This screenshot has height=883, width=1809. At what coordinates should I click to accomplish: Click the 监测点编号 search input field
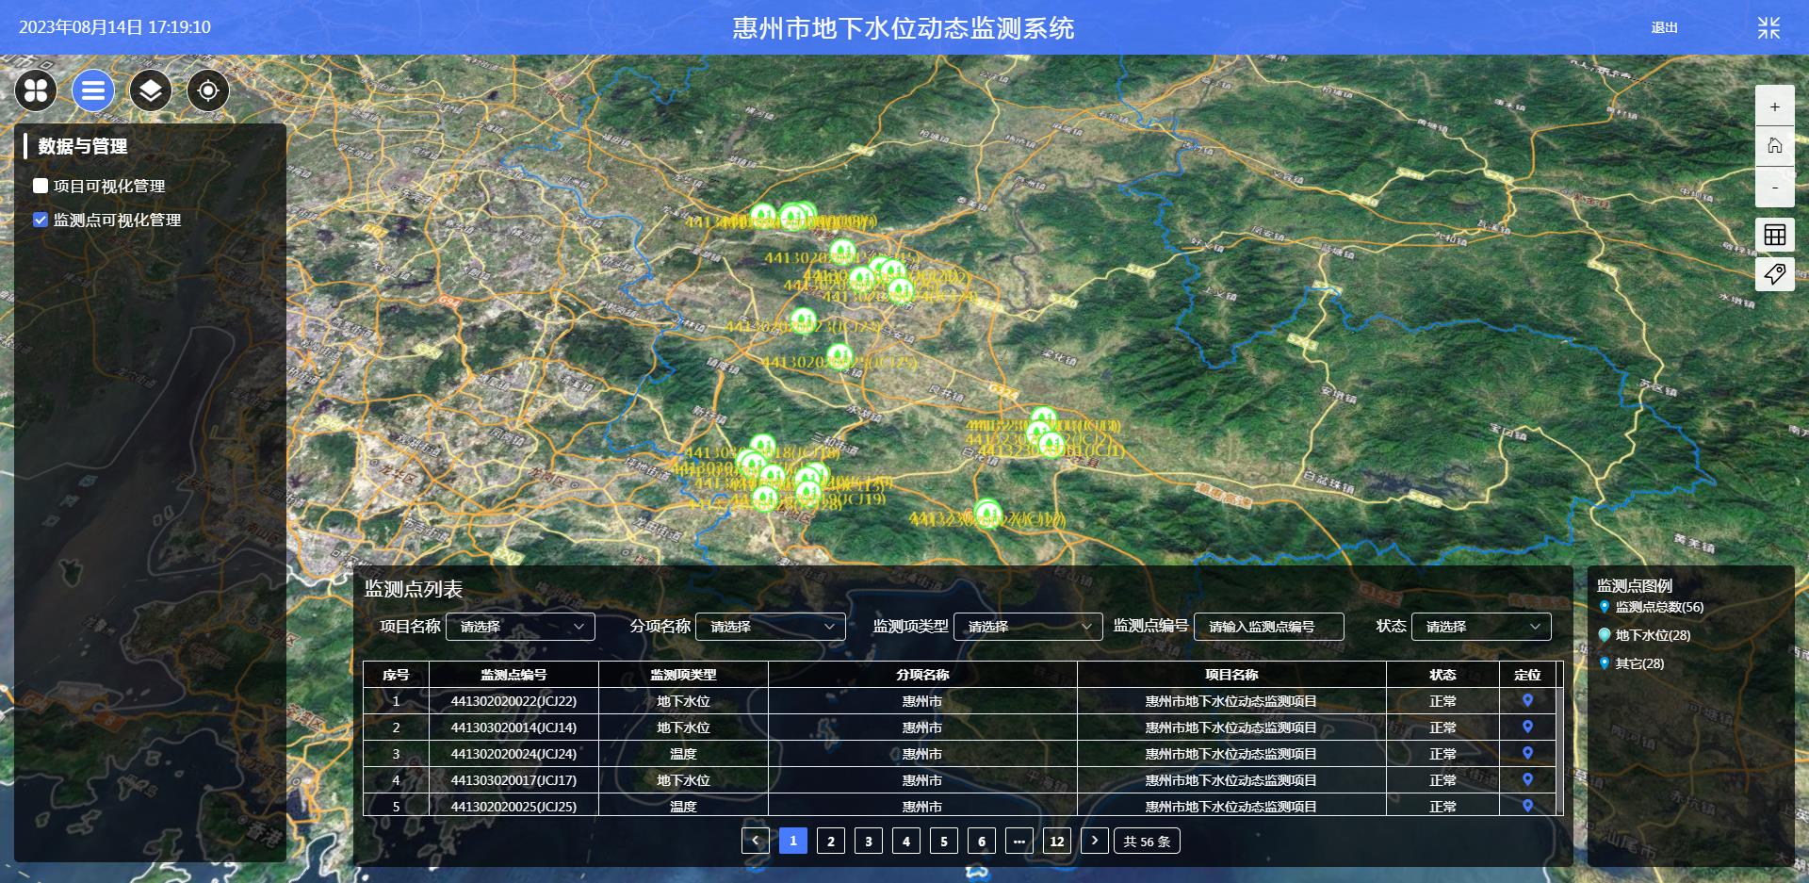(1268, 627)
